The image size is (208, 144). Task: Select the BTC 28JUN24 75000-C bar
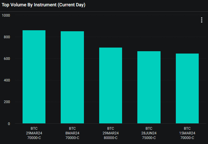coord(149,87)
